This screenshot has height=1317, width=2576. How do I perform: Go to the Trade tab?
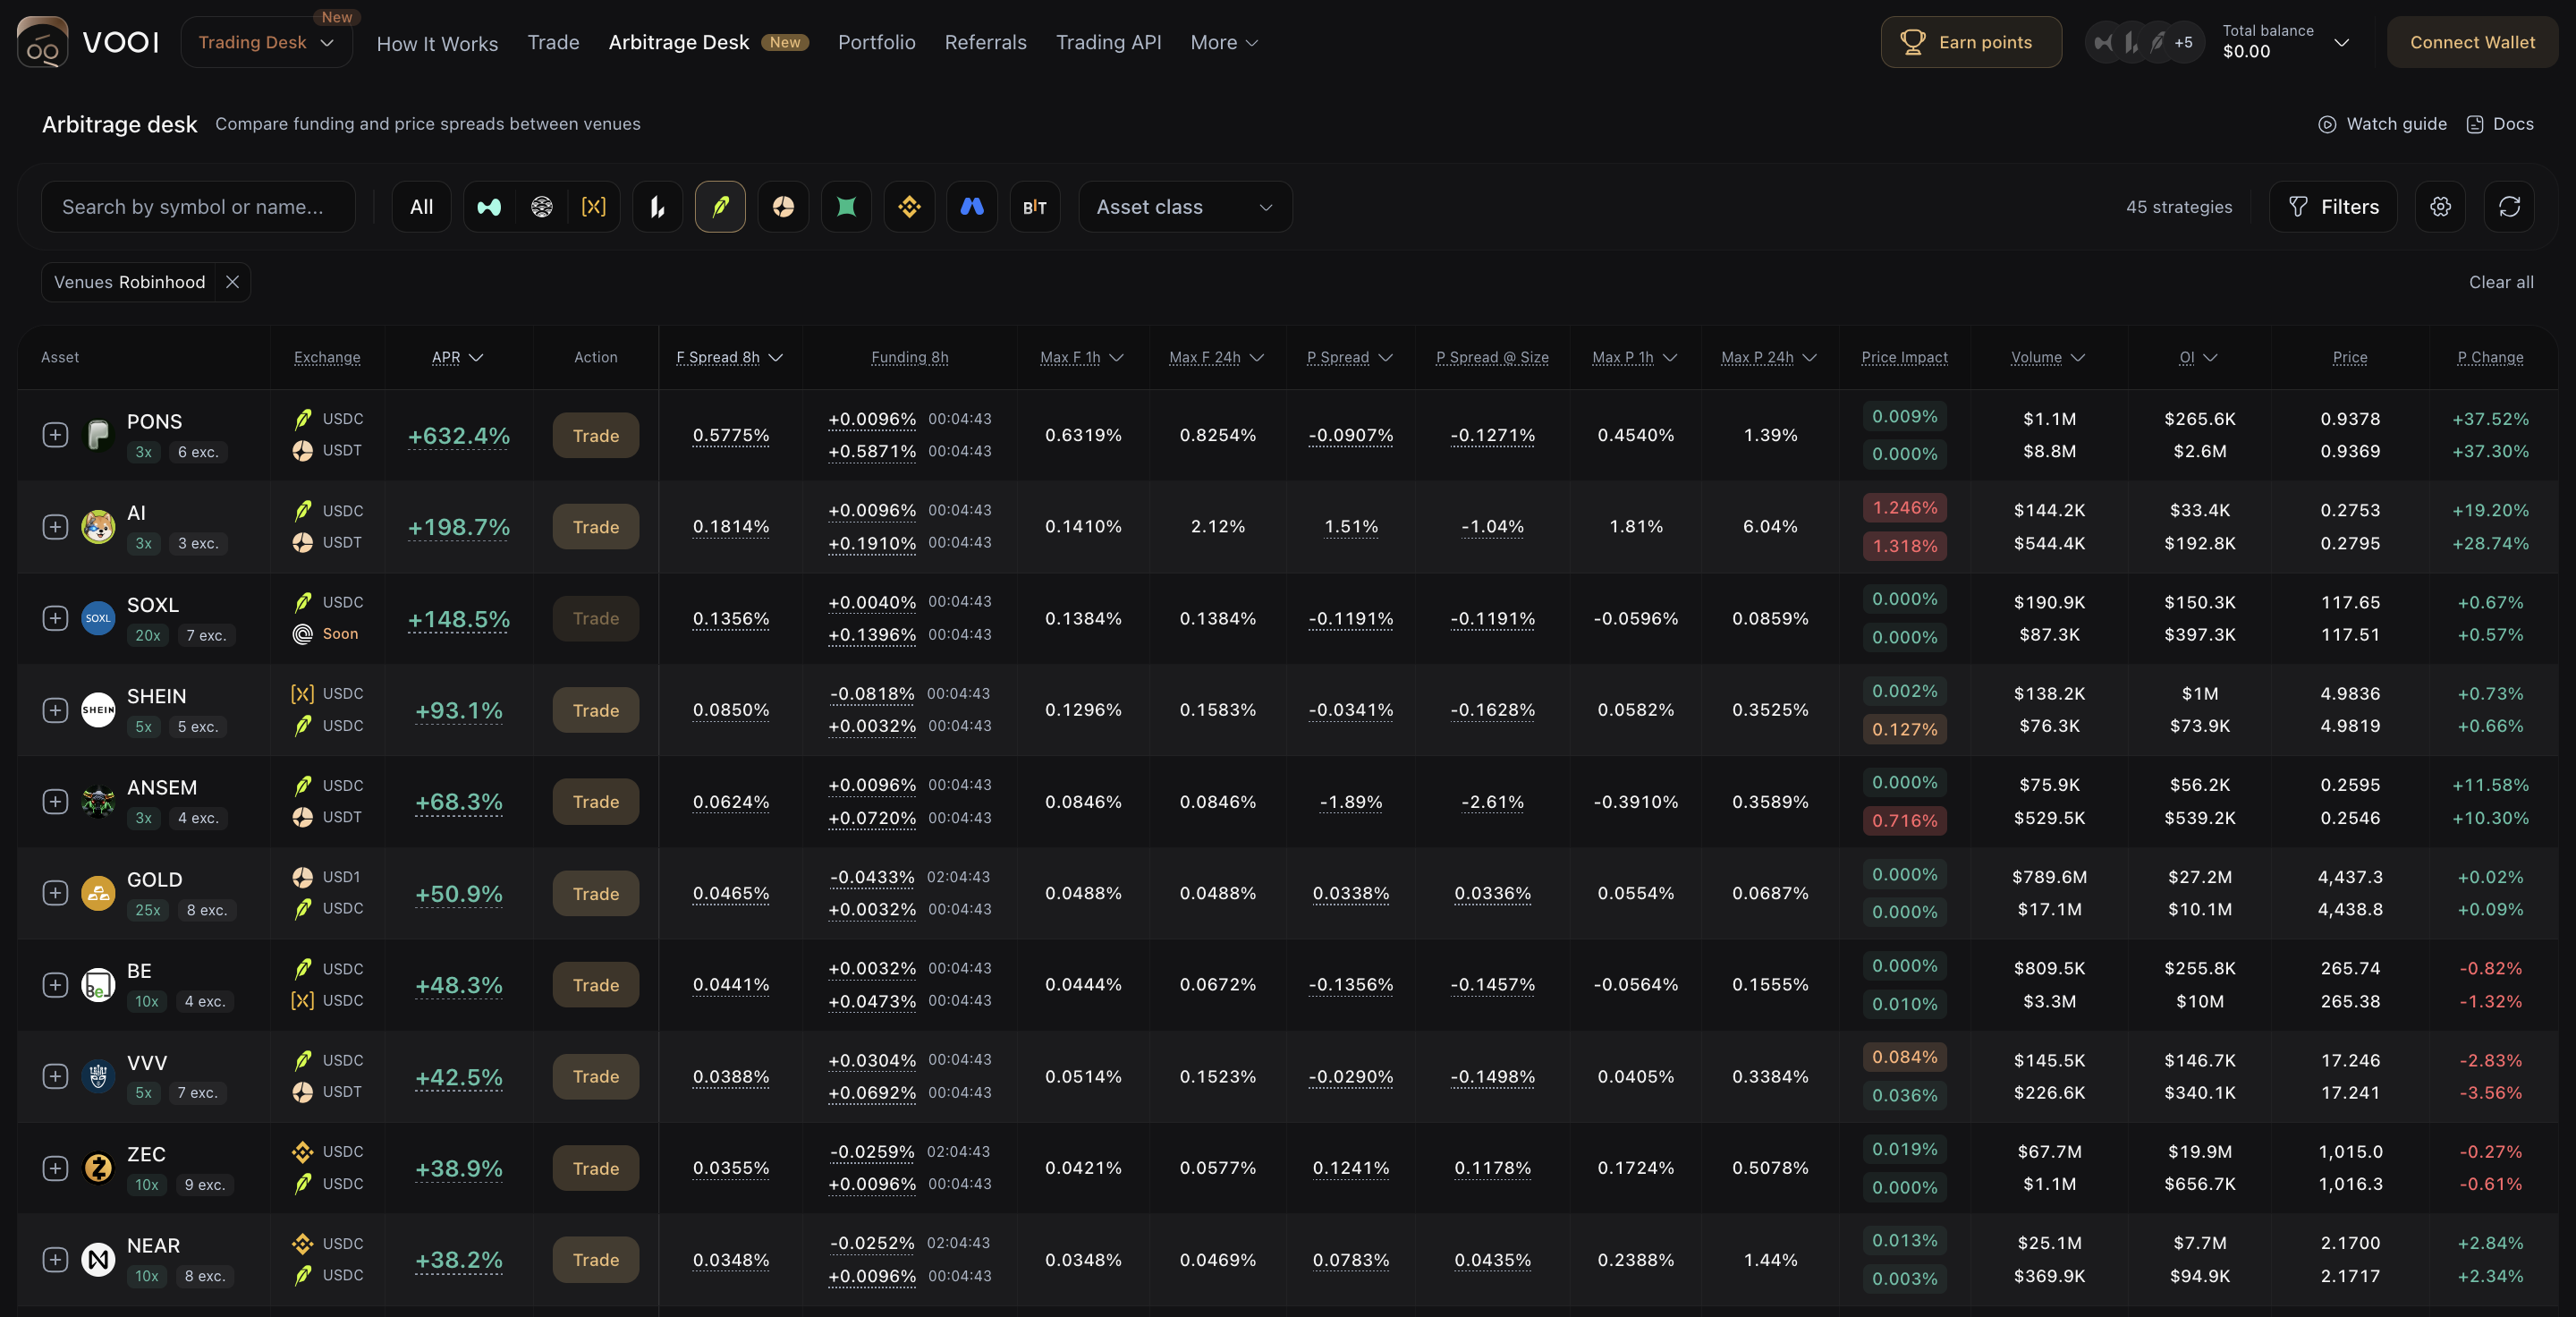553,42
